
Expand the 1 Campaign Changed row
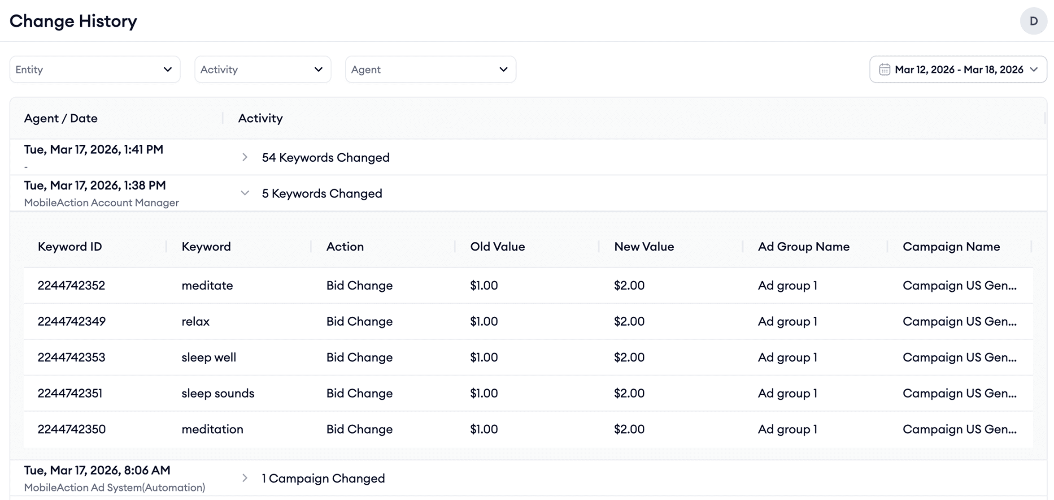(x=244, y=478)
